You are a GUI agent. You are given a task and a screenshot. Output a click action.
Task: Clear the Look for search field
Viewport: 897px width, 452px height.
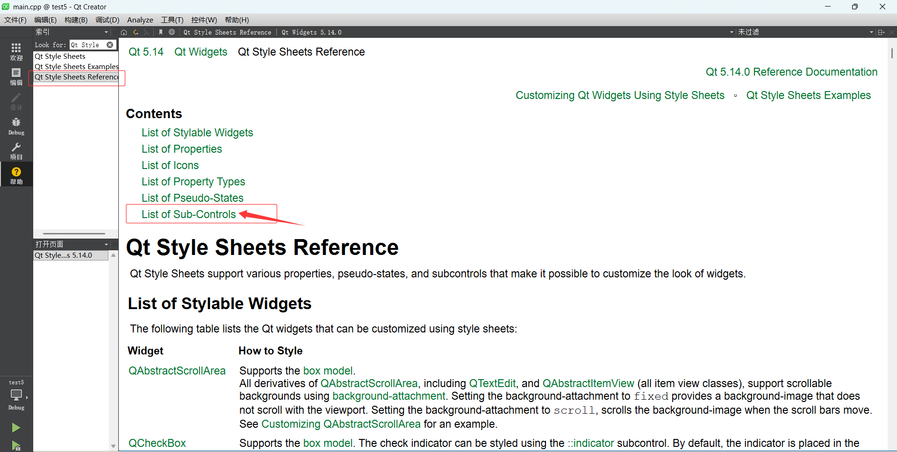click(x=110, y=45)
